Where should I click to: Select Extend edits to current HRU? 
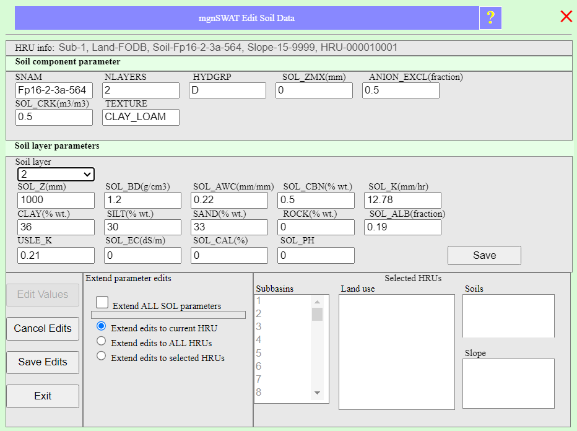tap(101, 326)
